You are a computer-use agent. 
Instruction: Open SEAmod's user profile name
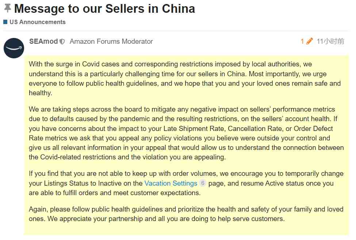(x=43, y=41)
